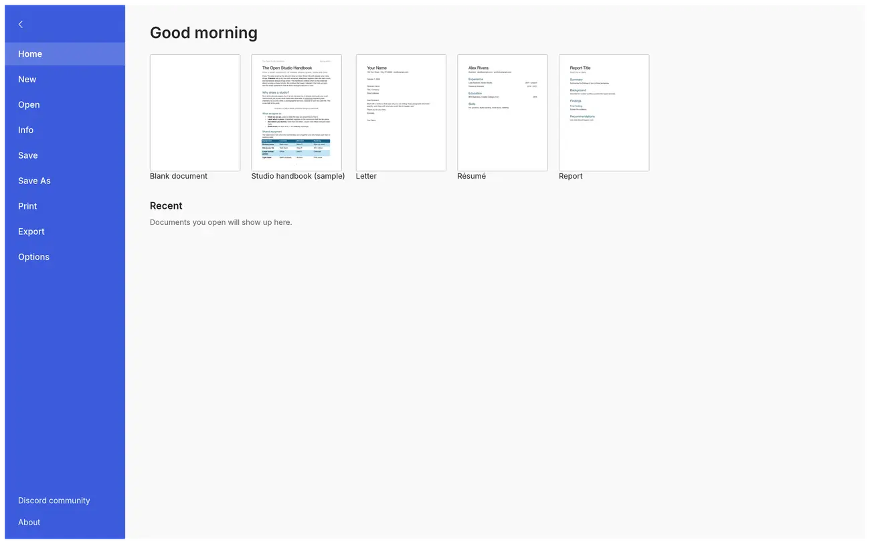This screenshot has width=870, height=544.
Task: Click the Report label text
Action: 571,177
